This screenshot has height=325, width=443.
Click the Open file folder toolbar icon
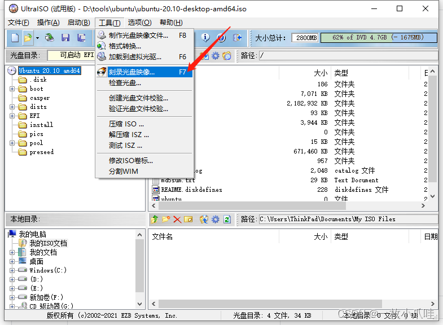coord(28,38)
